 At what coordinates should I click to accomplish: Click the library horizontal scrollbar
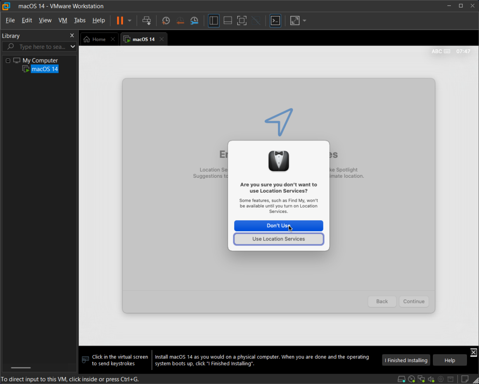pyautogui.click(x=21, y=367)
